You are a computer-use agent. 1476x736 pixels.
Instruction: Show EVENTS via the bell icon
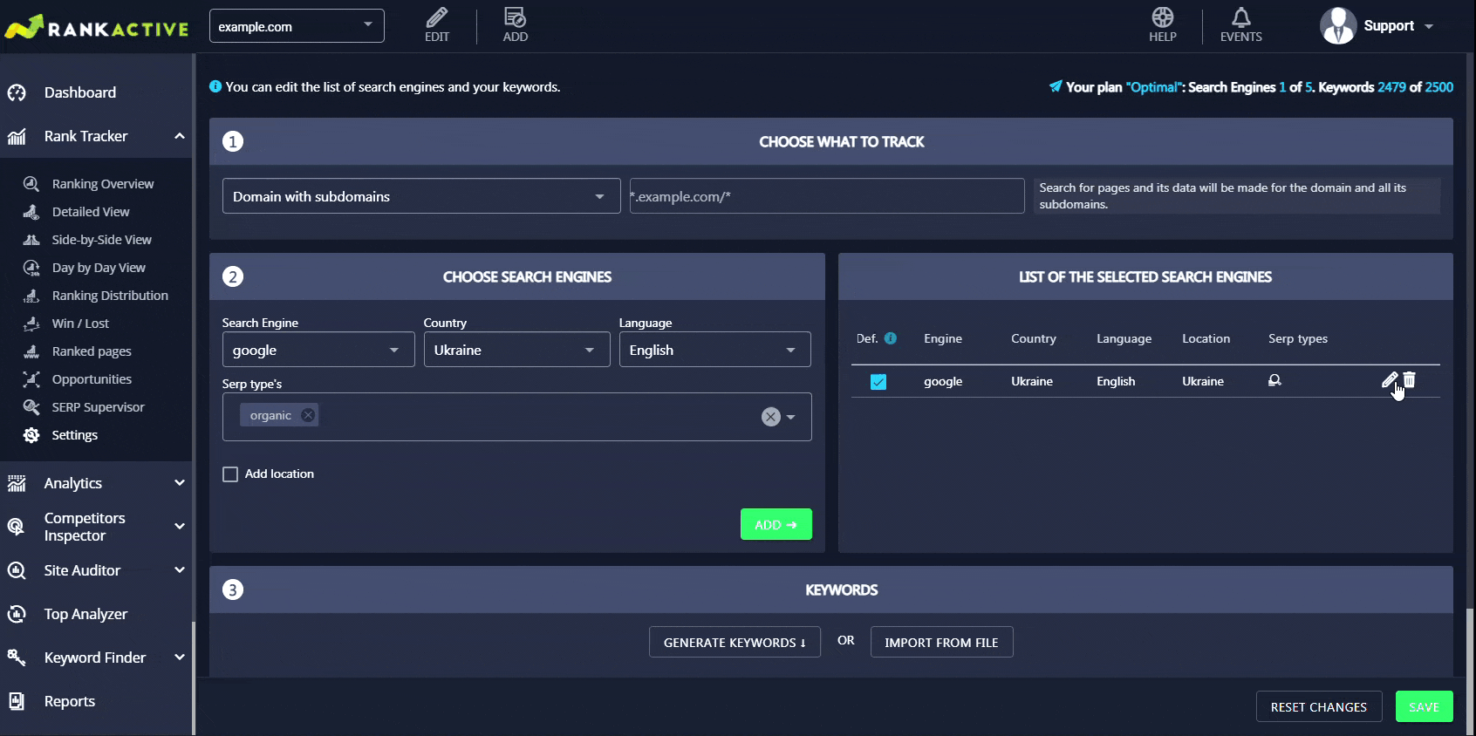click(1241, 17)
